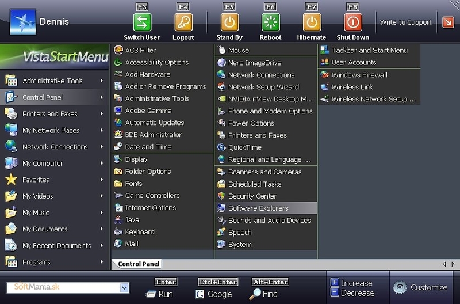Expand the Programs submenu arrow
The image size is (460, 304).
[102, 262]
